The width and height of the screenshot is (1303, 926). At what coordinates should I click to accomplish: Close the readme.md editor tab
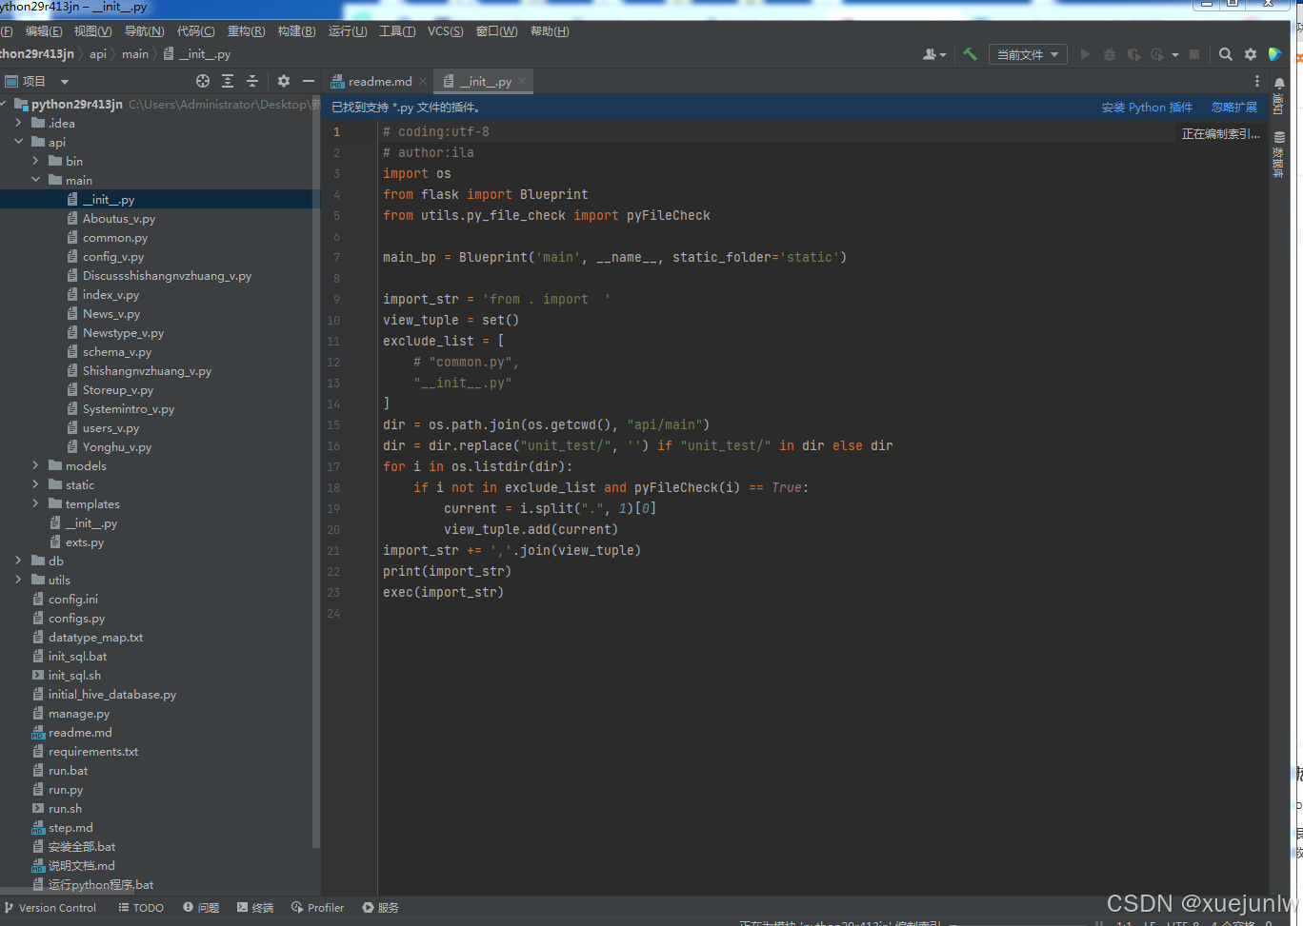tap(423, 81)
